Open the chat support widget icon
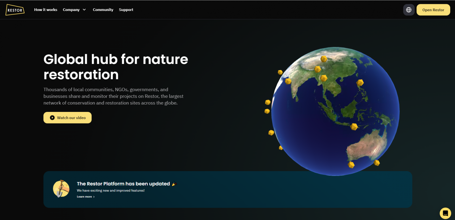 point(445,213)
